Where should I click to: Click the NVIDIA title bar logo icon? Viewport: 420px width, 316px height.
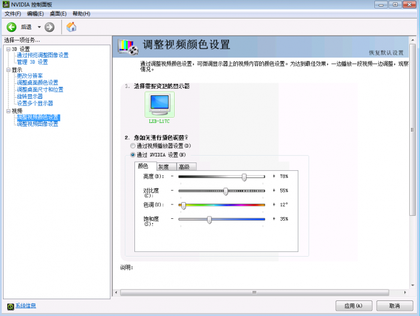6,4
